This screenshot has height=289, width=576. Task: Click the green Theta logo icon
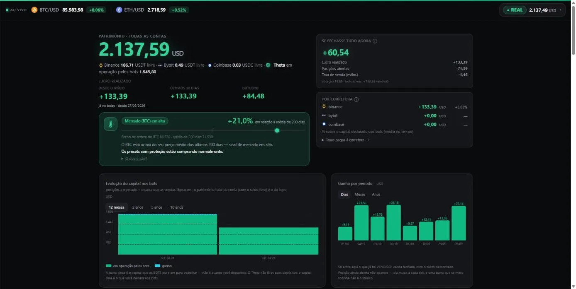click(268, 65)
